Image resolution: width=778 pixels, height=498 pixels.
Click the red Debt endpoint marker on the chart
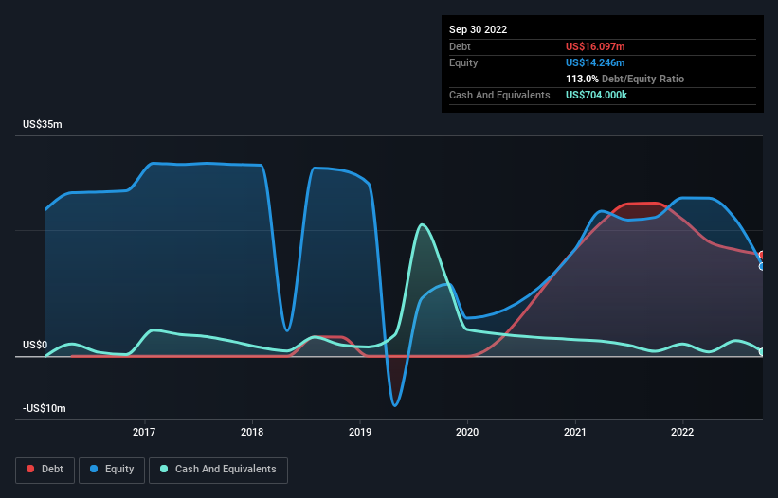(762, 255)
